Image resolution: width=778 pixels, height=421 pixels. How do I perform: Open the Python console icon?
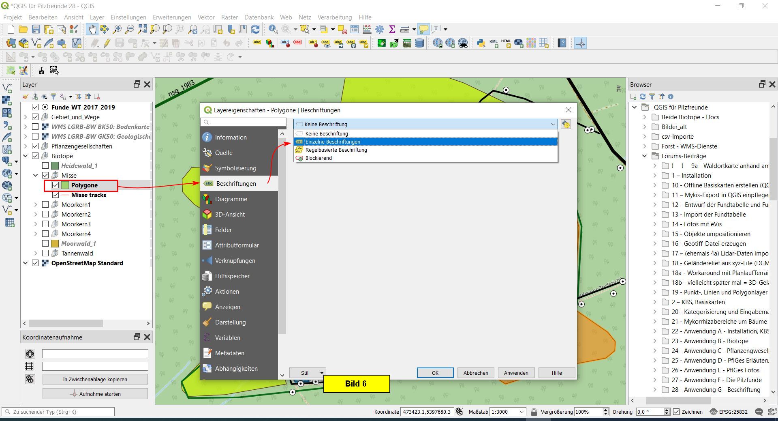[x=481, y=43]
